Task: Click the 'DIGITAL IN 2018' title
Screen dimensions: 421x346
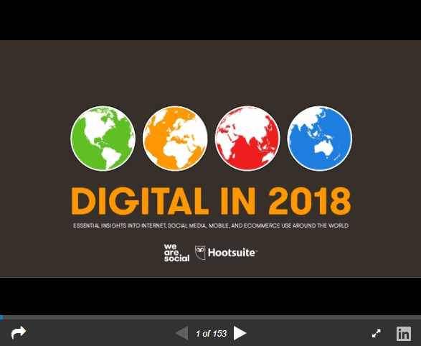Action: [211, 201]
